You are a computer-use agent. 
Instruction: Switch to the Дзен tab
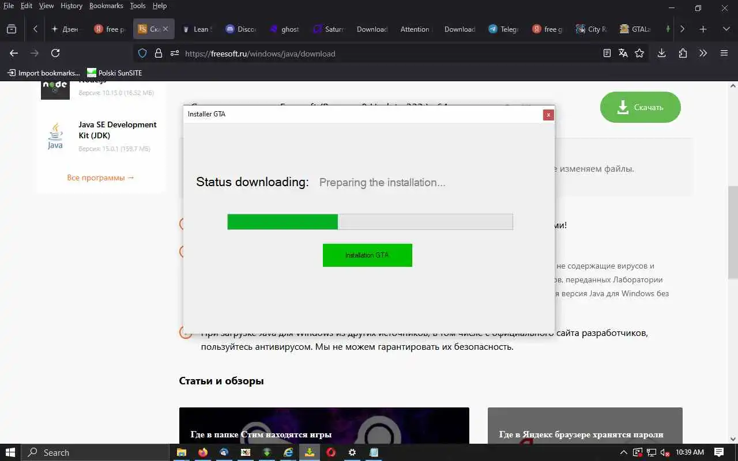click(65, 29)
